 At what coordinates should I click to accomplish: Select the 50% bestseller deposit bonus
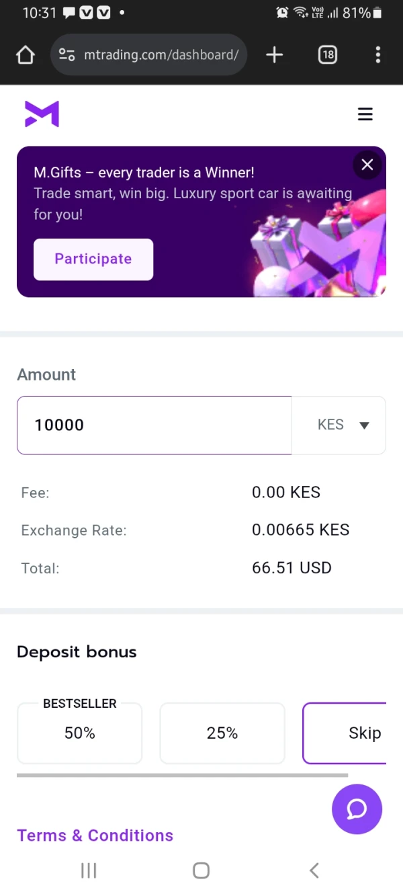pos(79,733)
